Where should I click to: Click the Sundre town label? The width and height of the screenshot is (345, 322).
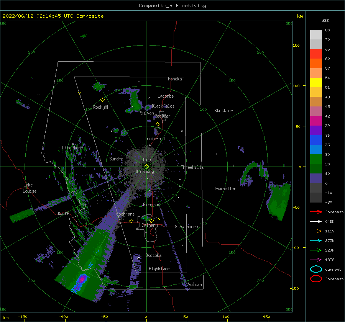click(x=116, y=159)
